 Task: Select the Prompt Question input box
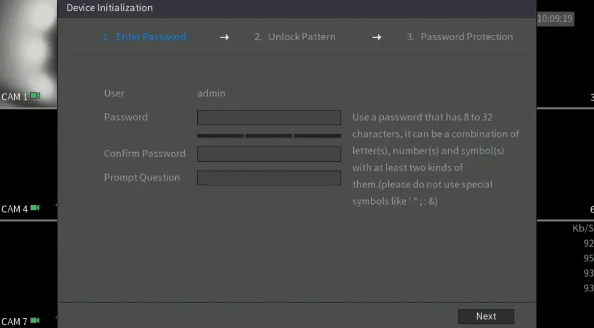click(268, 178)
